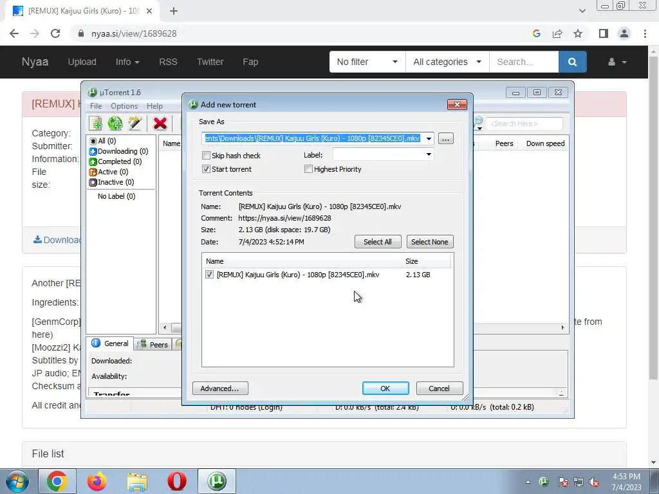
Task: Click the Peers column header in uTorrent
Action: 504,143
